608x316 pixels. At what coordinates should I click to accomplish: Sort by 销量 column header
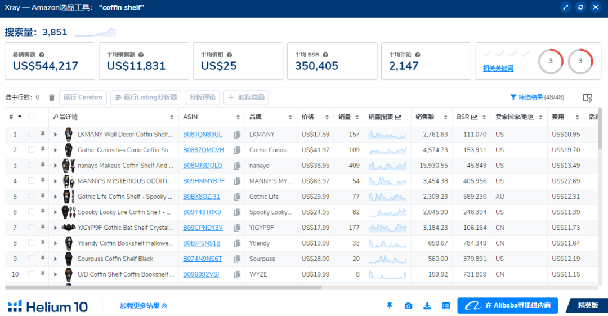pos(357,117)
